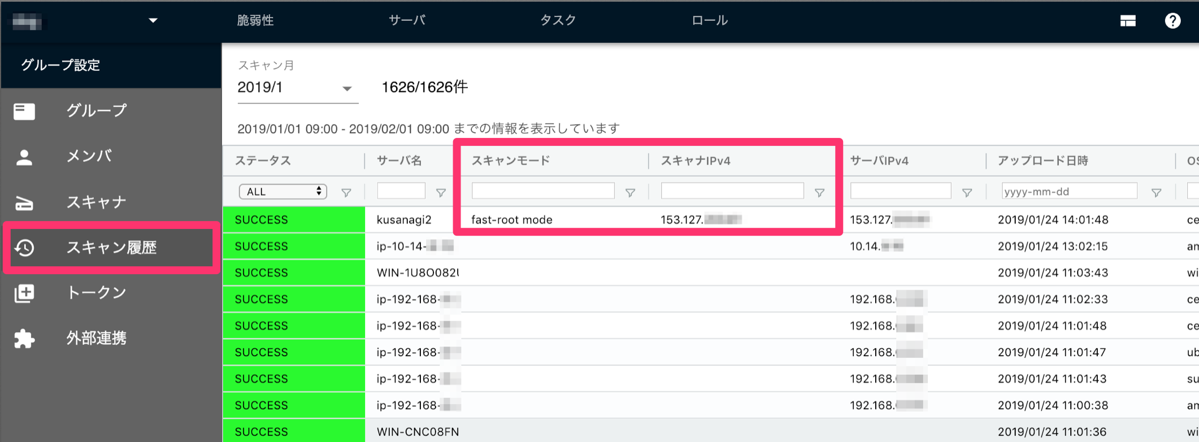
Task: Click upload time 2019/01/24 11:03:43
Action: (1053, 273)
